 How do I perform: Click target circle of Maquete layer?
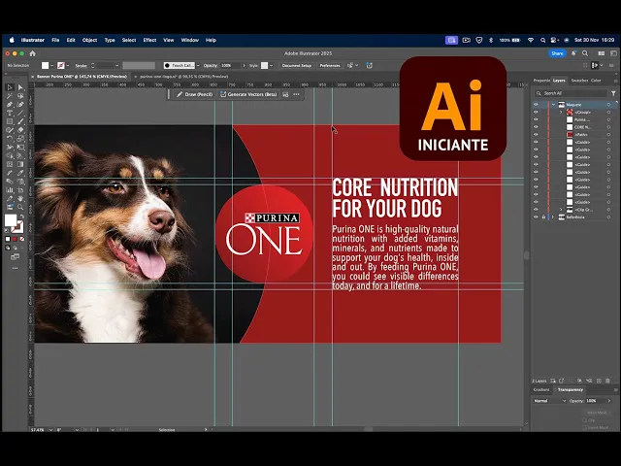608,105
